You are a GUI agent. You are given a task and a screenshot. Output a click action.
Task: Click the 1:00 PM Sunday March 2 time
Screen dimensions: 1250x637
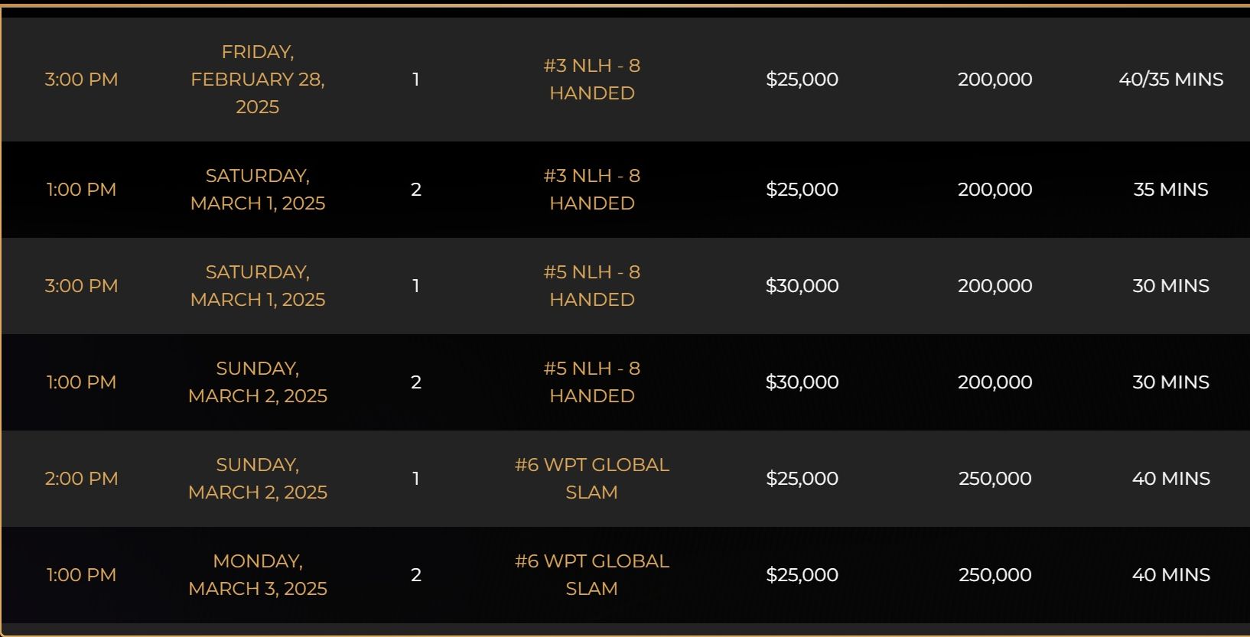coord(81,382)
